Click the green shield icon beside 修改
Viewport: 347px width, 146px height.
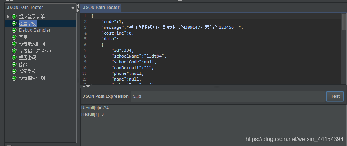(x=14, y=65)
